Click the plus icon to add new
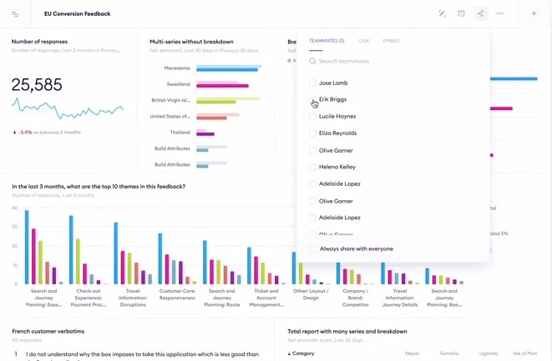Screen dimensions: 552x361 pyautogui.click(x=534, y=14)
